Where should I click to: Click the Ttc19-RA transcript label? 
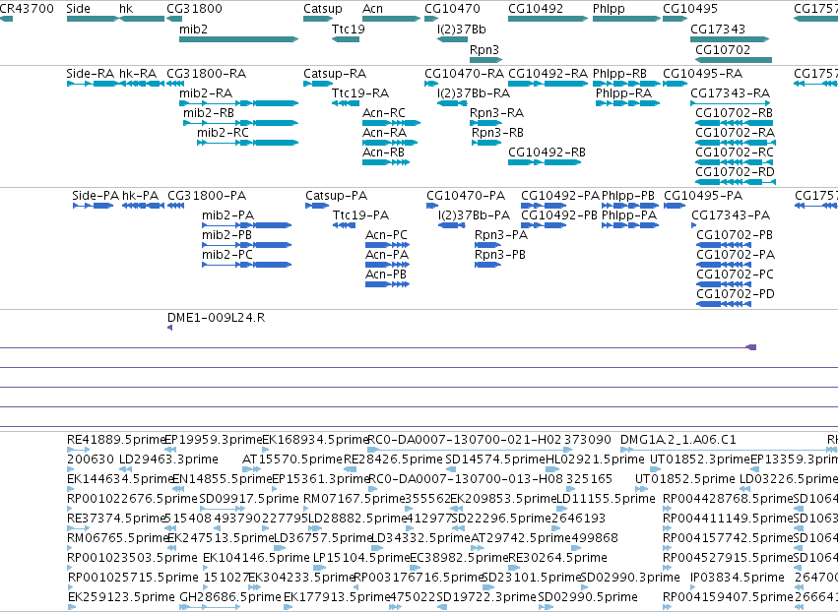pyautogui.click(x=360, y=93)
